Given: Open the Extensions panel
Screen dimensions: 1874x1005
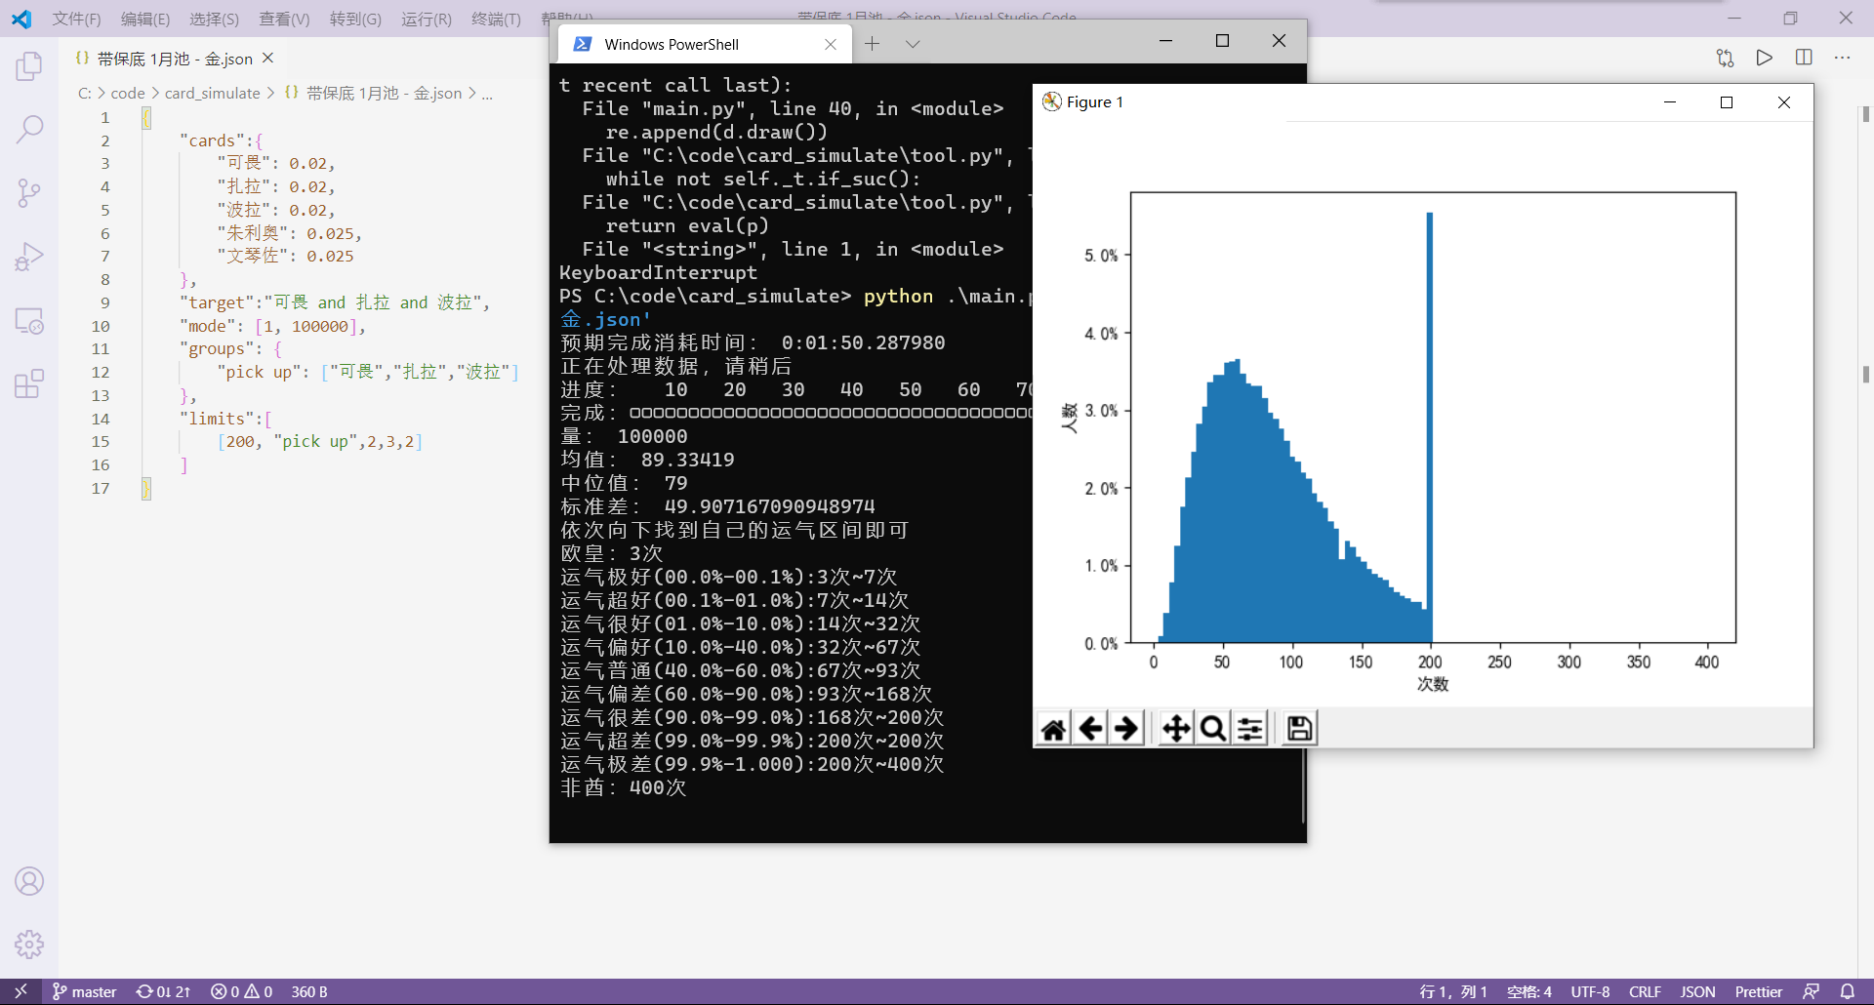Looking at the screenshot, I should (x=29, y=384).
